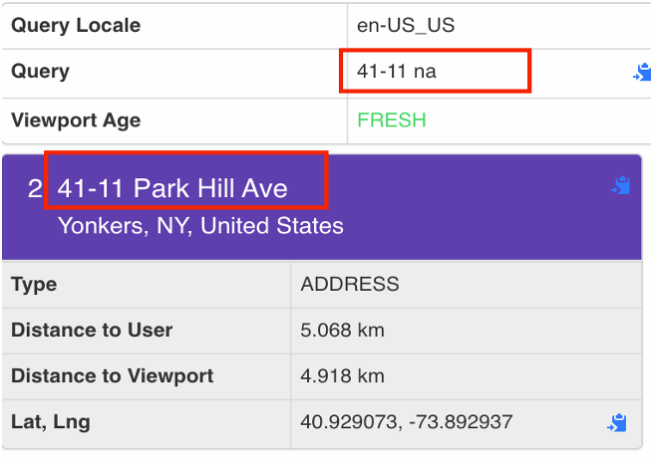Copy the query text using clipboard icon
Image resolution: width=659 pixels, height=462 pixels.
click(641, 73)
